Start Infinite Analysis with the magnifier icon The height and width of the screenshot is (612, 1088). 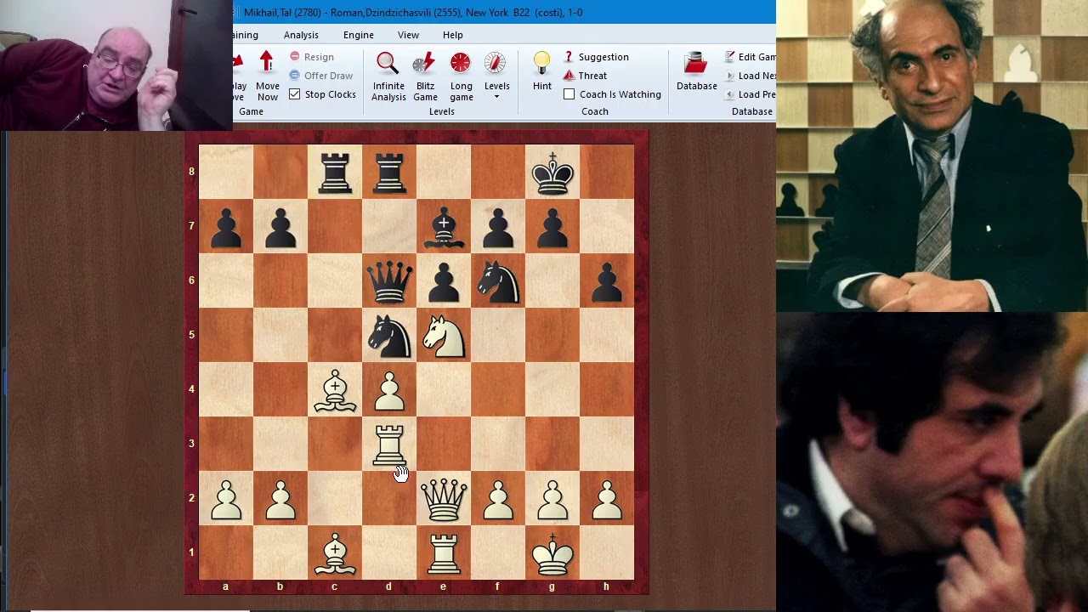(388, 64)
